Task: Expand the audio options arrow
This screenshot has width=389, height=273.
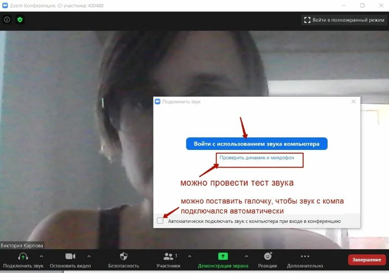Action: [x=41, y=256]
